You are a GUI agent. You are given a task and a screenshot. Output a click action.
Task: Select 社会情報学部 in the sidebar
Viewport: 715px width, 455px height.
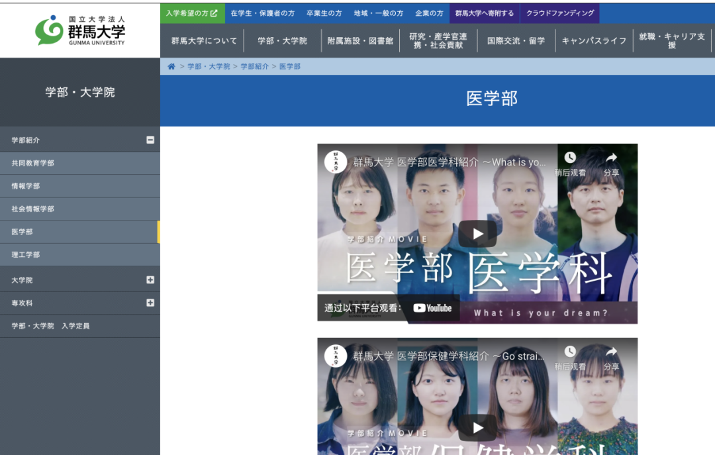[x=80, y=209]
